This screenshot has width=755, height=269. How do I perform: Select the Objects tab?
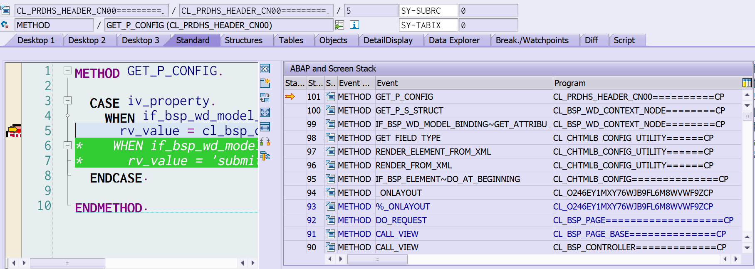point(333,40)
